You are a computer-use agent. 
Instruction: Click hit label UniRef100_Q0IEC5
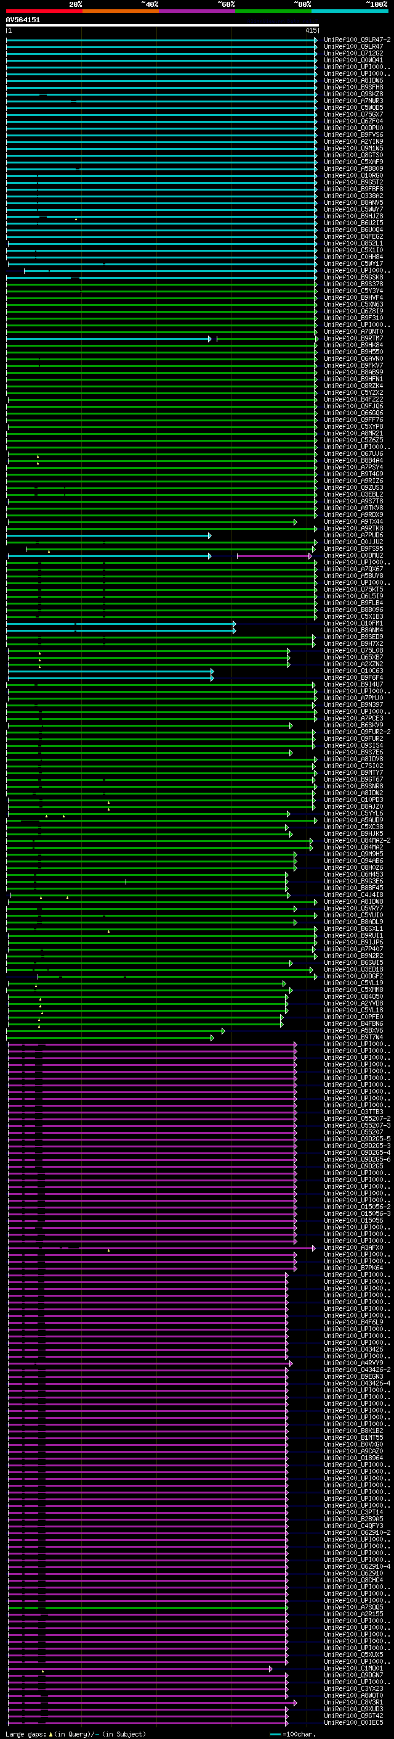pyautogui.click(x=353, y=1724)
